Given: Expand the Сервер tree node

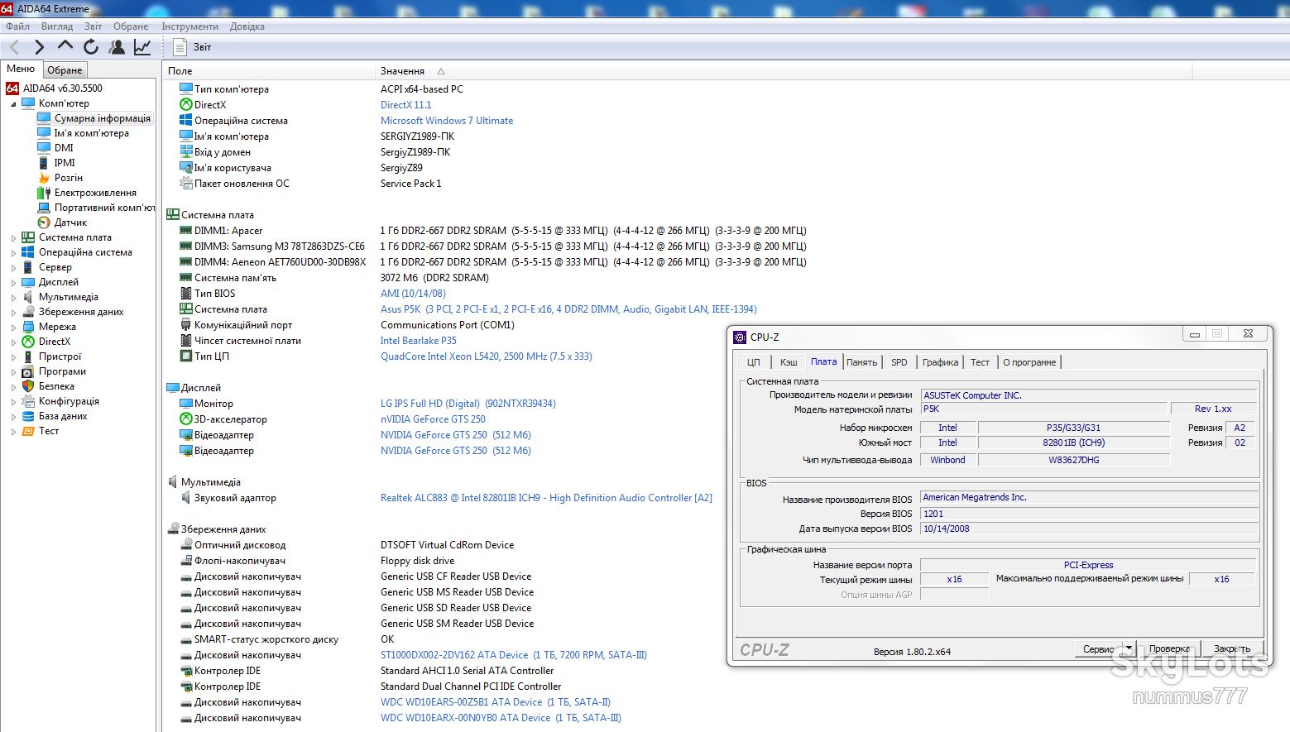Looking at the screenshot, I should tap(13, 268).
